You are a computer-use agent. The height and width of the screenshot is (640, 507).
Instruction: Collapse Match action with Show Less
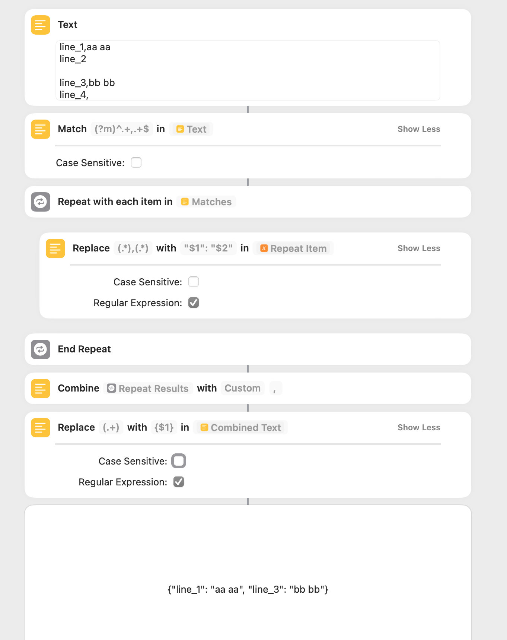click(x=419, y=129)
